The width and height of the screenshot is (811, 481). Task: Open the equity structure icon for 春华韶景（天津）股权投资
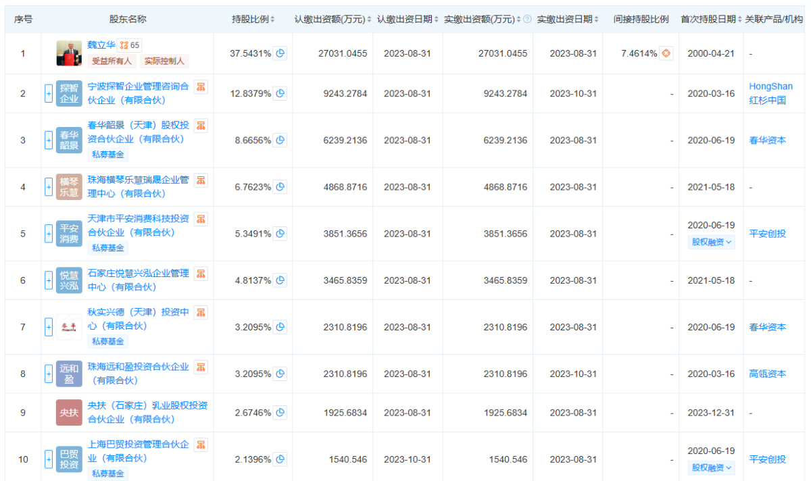201,126
